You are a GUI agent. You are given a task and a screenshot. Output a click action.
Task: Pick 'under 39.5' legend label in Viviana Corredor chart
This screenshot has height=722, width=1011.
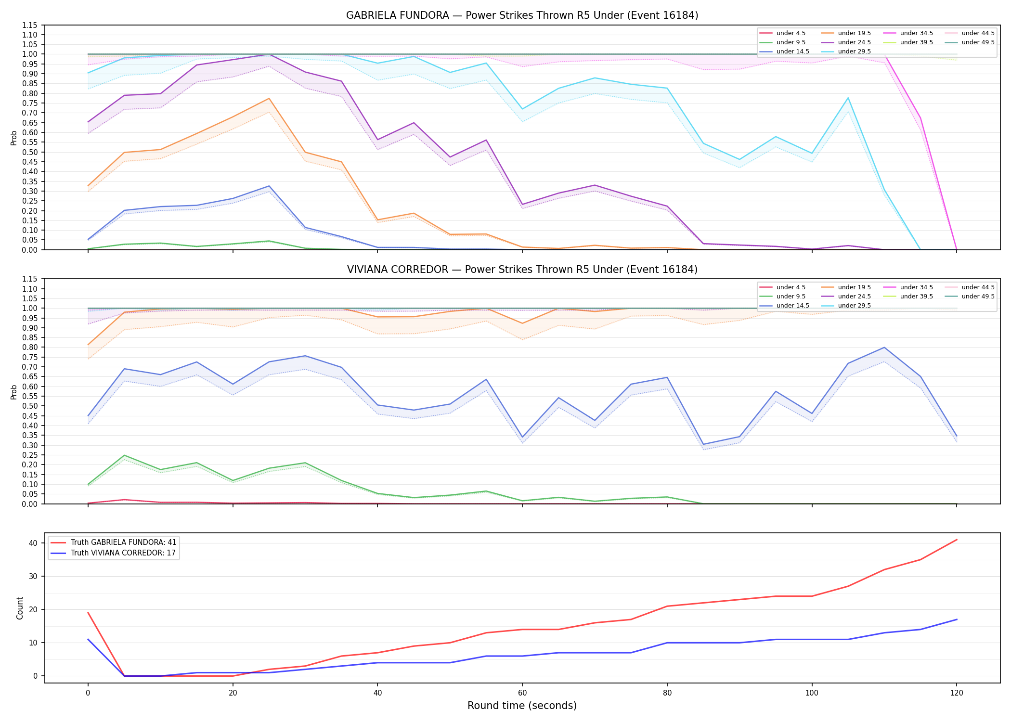coord(916,297)
